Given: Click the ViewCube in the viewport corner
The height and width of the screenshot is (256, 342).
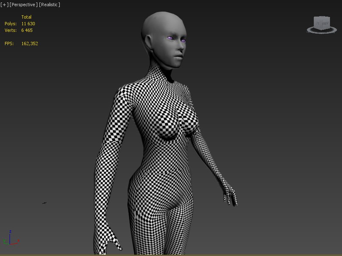Looking at the screenshot, I should click(322, 23).
